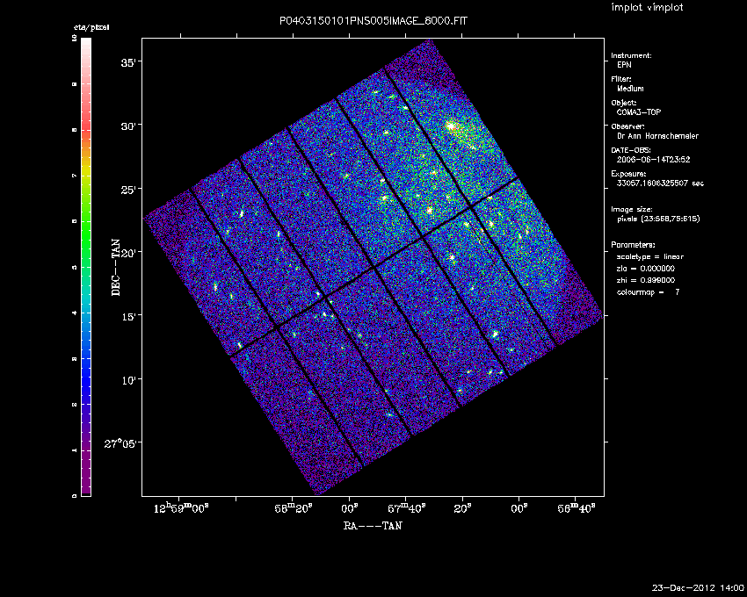Click observer name Dr Ann Hornschemeier
Viewport: 747px width, 597px height.
657,136
